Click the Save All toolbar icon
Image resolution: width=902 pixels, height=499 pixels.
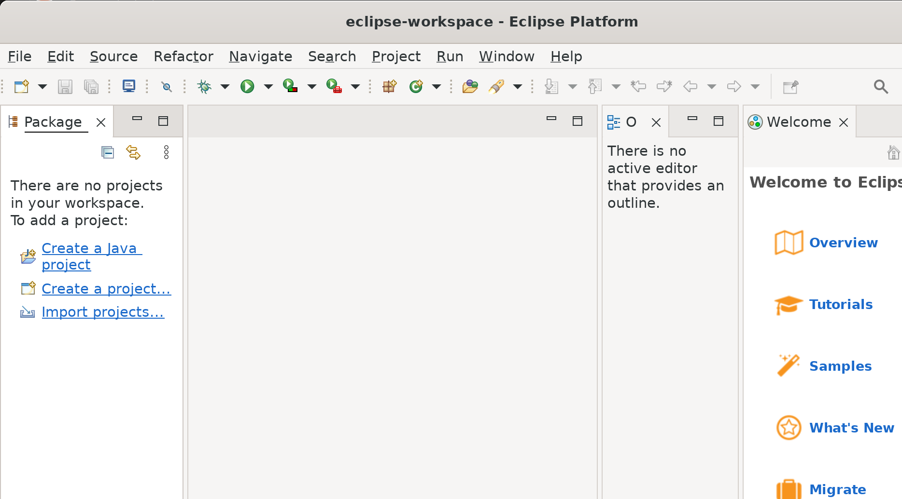[91, 86]
